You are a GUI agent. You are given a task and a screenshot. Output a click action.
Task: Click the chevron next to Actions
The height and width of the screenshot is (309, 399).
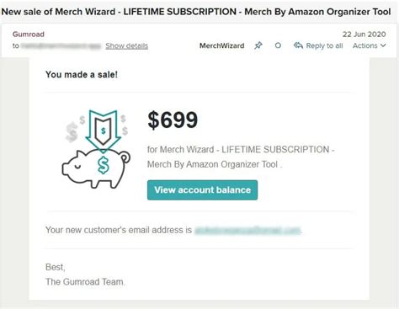(383, 45)
